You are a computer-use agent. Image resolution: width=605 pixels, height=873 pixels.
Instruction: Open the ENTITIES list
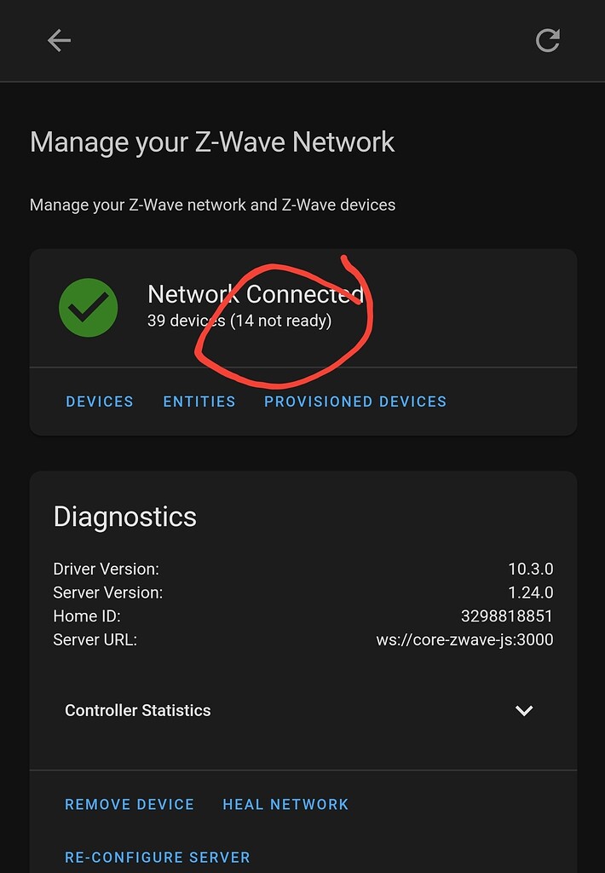pyautogui.click(x=199, y=402)
